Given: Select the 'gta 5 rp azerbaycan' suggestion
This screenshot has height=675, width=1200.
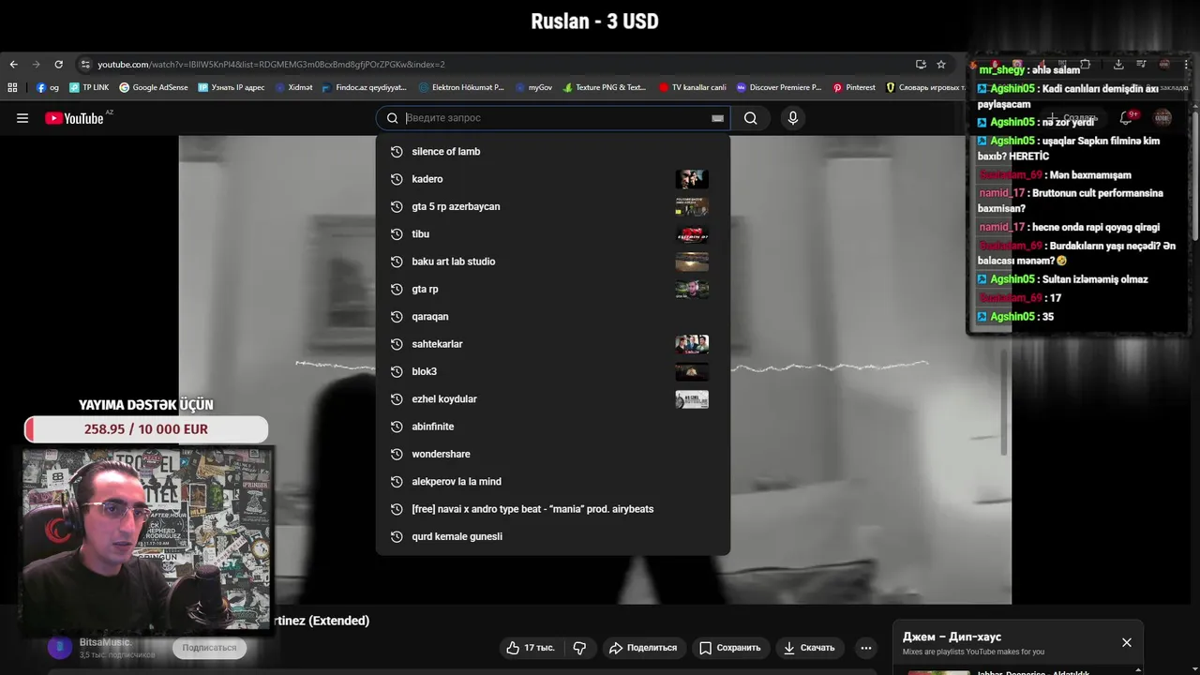Looking at the screenshot, I should point(553,206).
